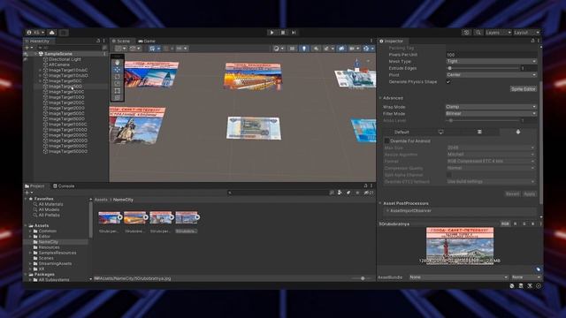Enable Override For Android checkbox
566x318 pixels.
(x=386, y=141)
